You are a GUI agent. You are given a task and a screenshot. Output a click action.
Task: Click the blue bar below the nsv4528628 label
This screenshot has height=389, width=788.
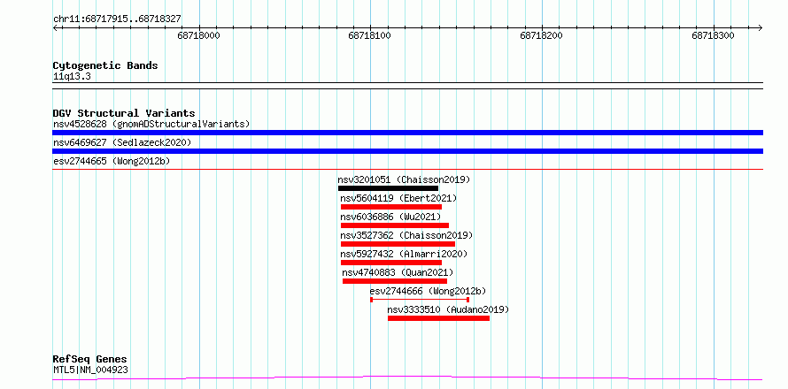point(407,133)
